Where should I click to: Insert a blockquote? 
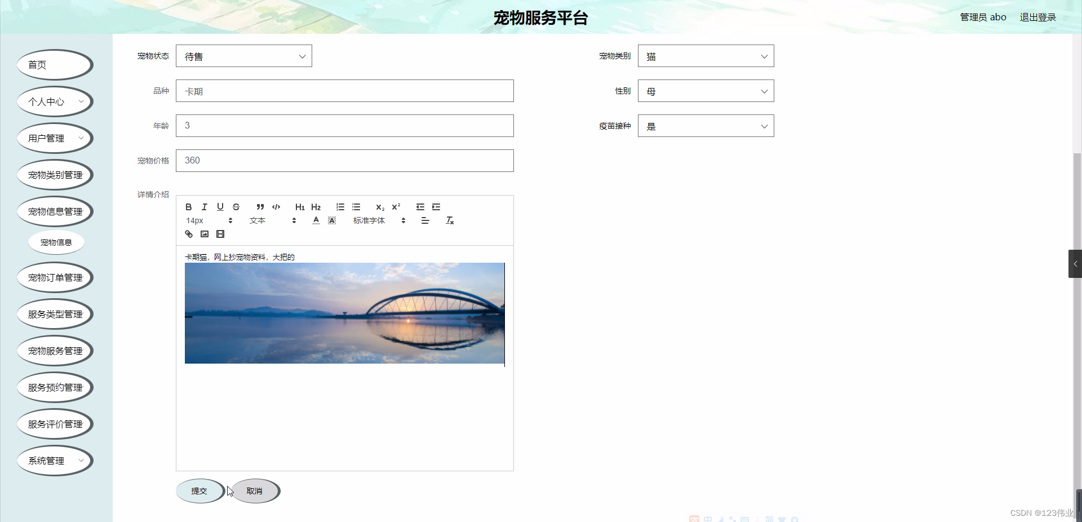pos(260,207)
